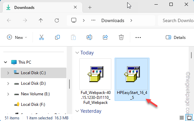Go up one folder level
The image size is (194, 121).
tap(41, 20)
